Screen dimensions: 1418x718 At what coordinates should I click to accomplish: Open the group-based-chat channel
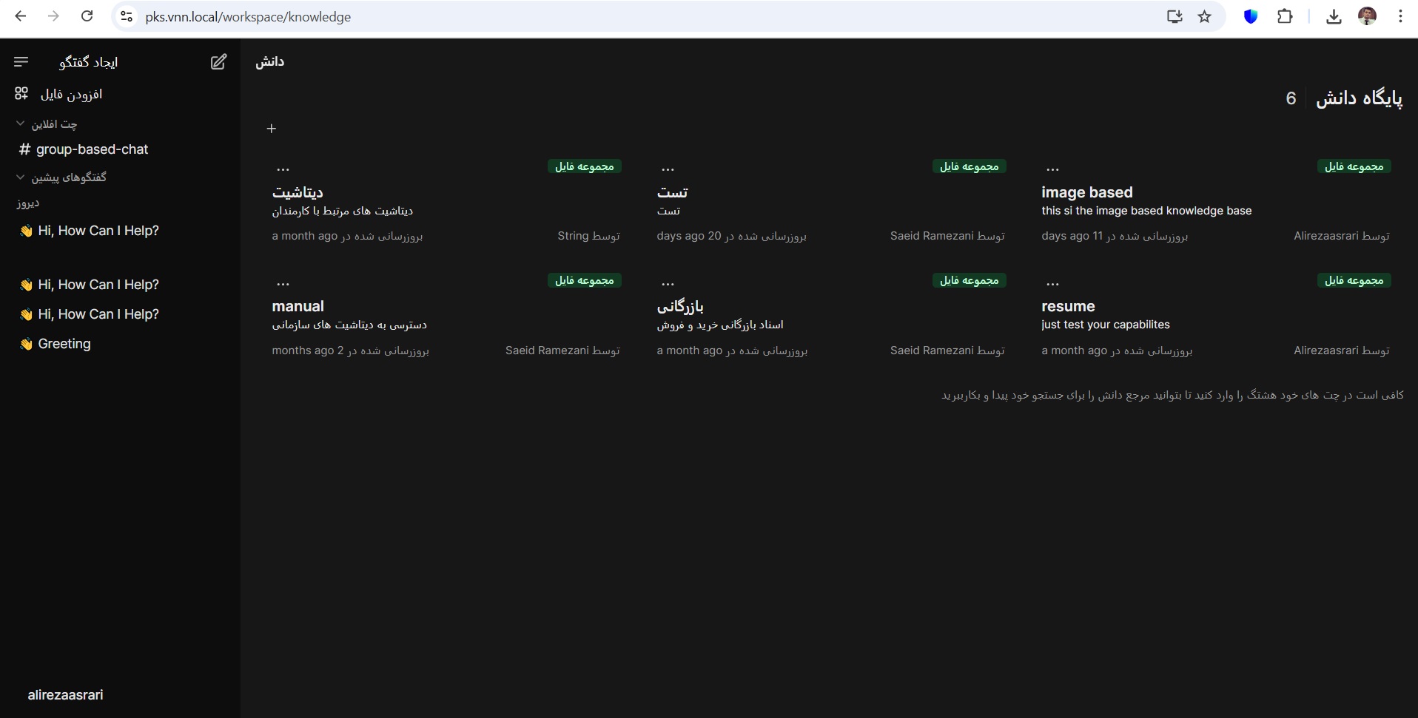coord(92,149)
